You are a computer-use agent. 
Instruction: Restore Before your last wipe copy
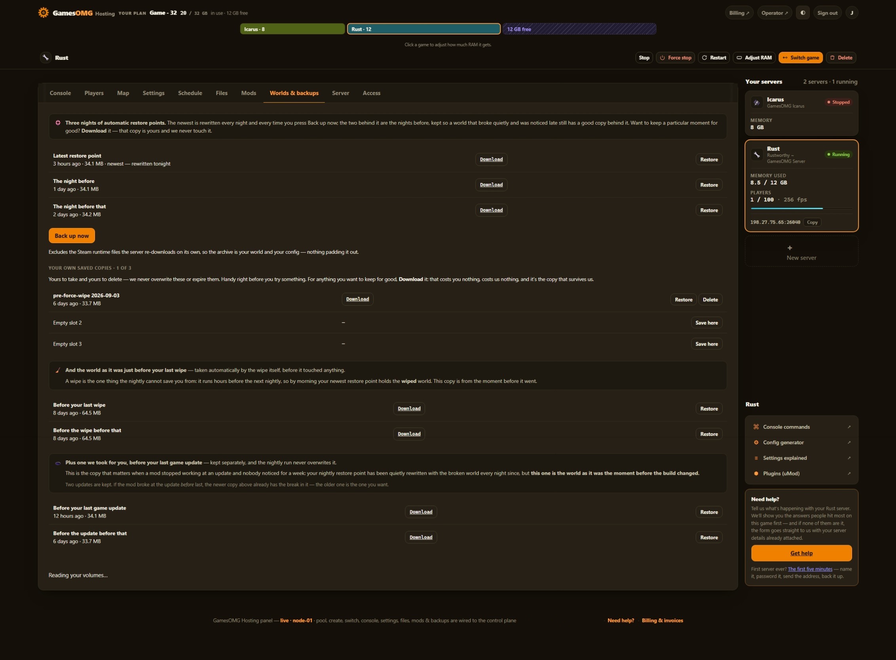(709, 409)
